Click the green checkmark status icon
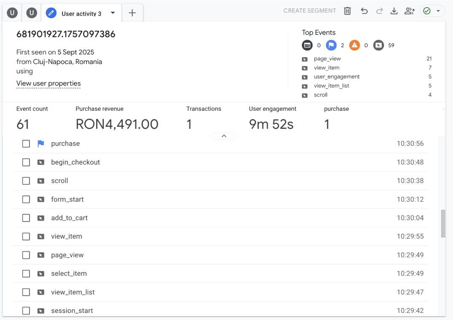The height and width of the screenshot is (320, 453). (x=427, y=11)
